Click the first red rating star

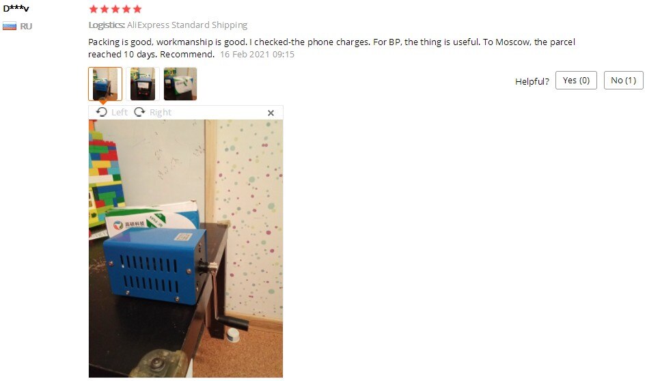pos(94,9)
